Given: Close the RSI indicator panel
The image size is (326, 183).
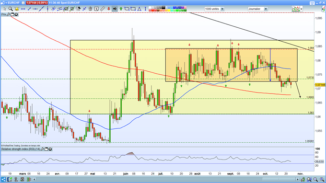Looking at the screenshot, I should pyautogui.click(x=50, y=149).
